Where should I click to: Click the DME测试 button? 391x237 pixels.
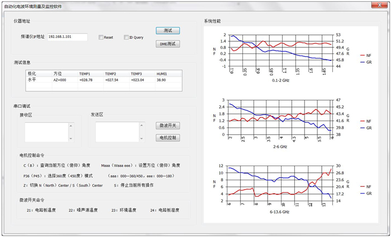(x=168, y=43)
